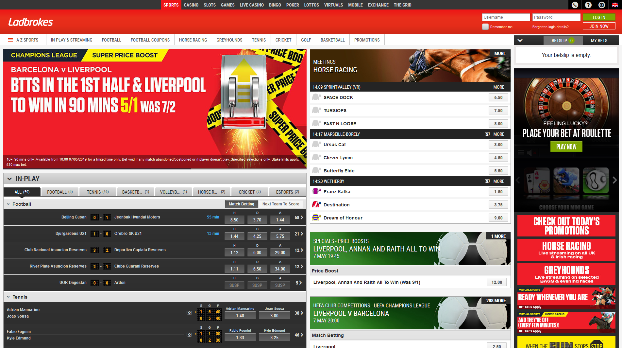The image size is (622, 348).
Task: Open the Promotions navigation item
Action: tap(367, 40)
